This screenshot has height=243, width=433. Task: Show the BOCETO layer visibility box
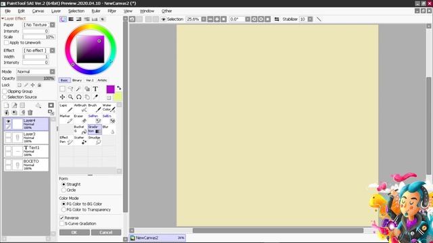click(8, 162)
